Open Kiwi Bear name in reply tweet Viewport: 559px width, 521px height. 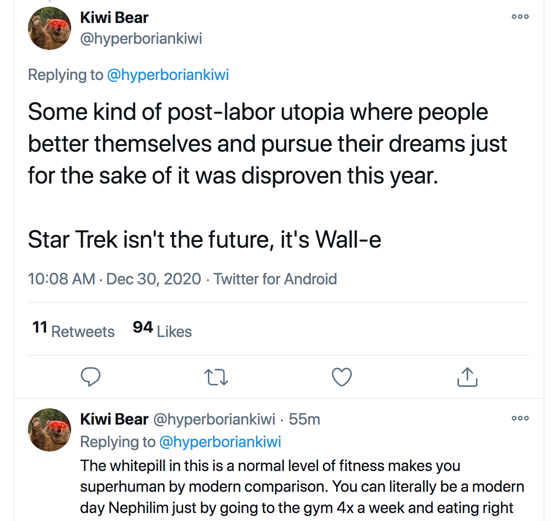[x=114, y=419]
